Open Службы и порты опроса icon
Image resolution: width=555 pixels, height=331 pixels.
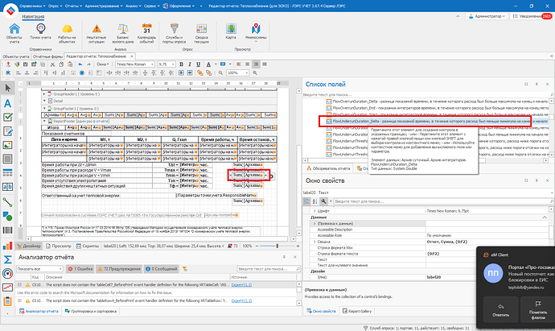point(175,34)
